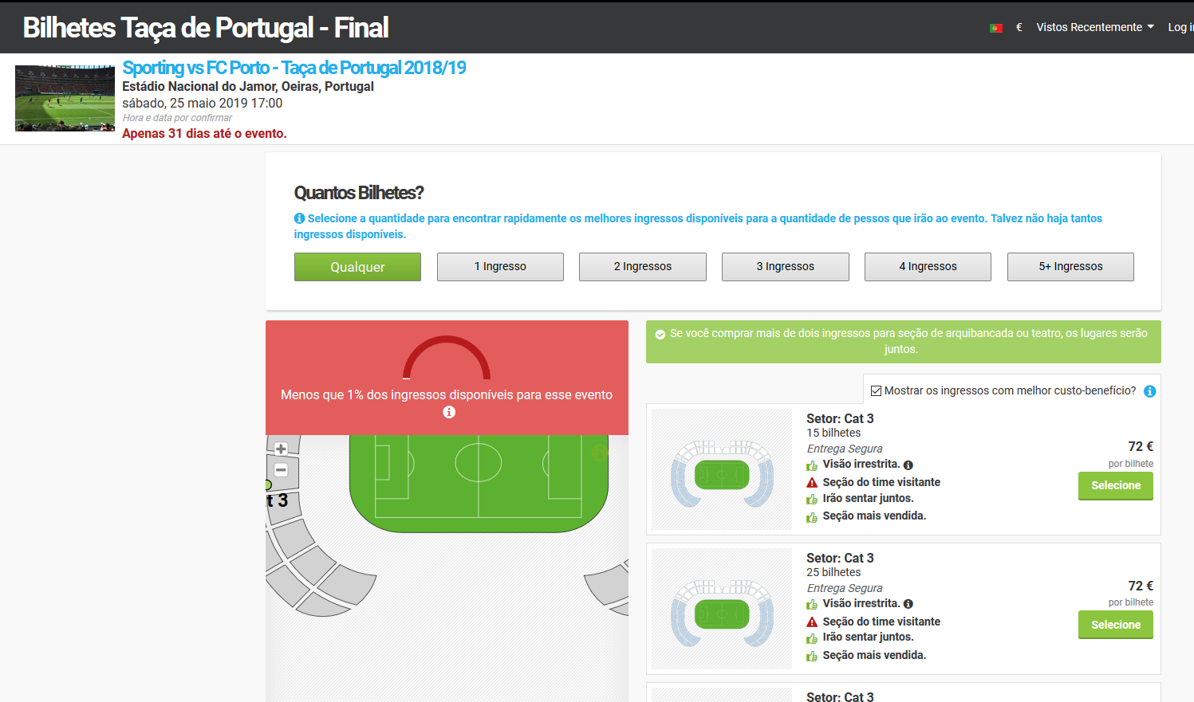This screenshot has height=702, width=1194.
Task: Zoom in on the stadium map
Action: click(x=281, y=449)
